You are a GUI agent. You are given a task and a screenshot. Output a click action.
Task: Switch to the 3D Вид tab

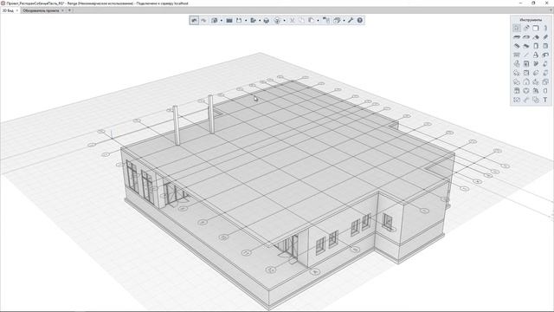(8, 10)
